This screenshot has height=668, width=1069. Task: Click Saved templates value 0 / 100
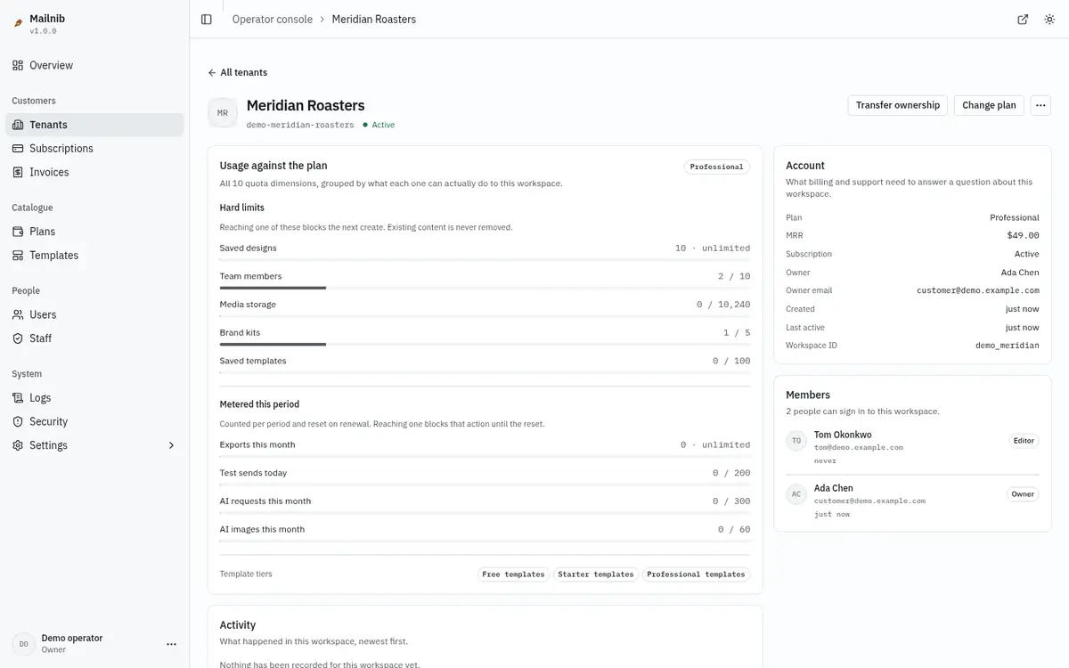click(731, 361)
